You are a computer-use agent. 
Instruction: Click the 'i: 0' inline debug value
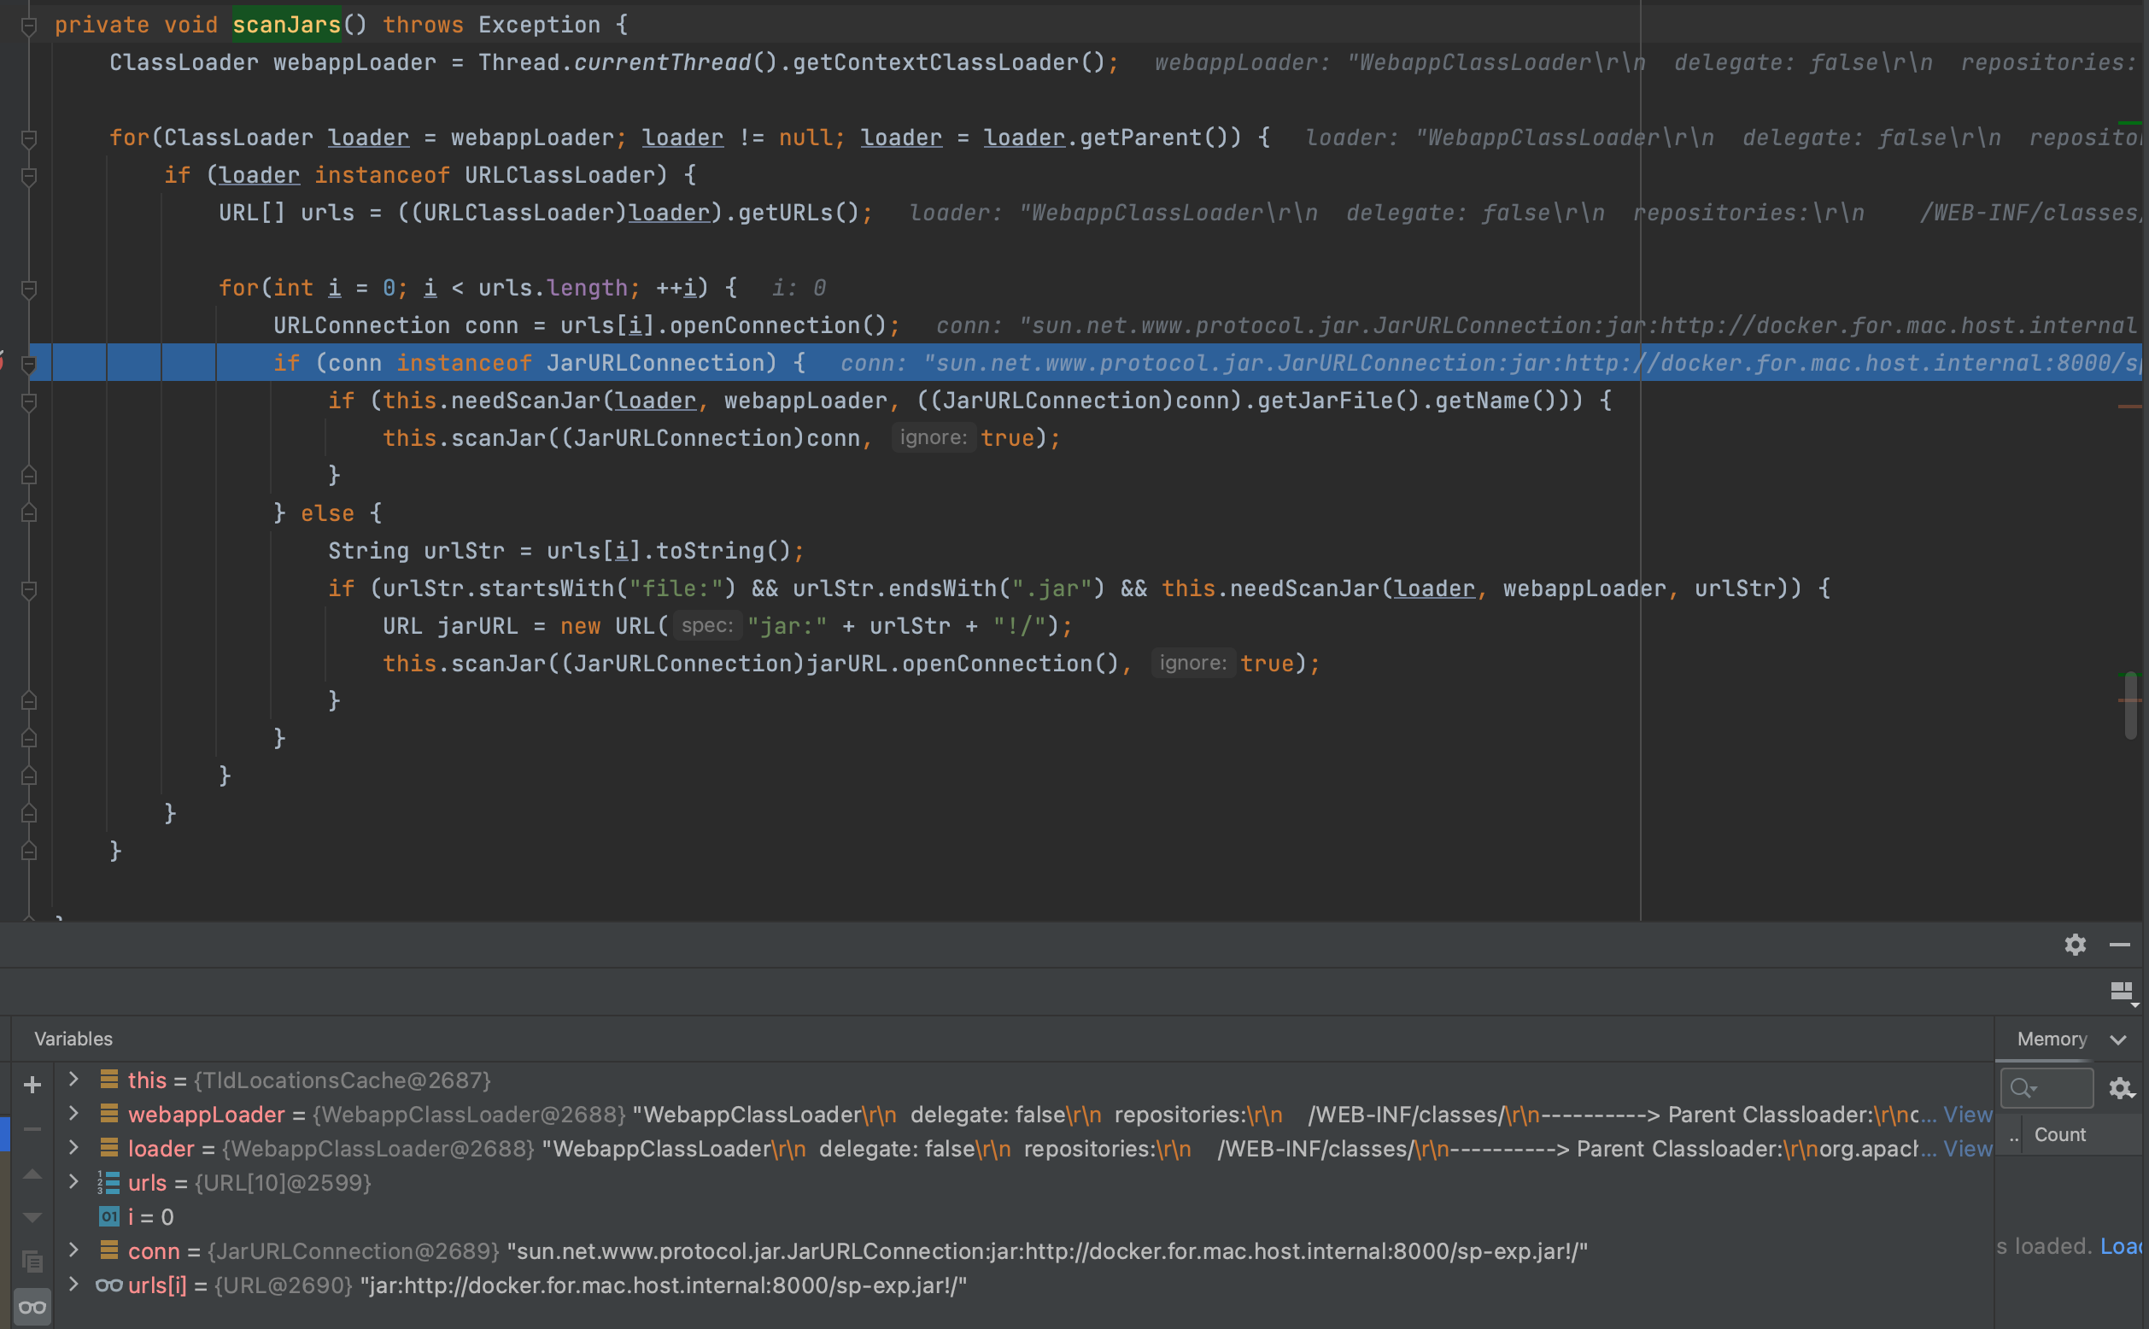[x=799, y=289]
